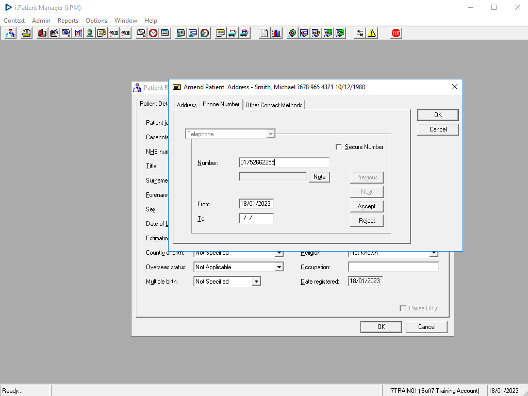Image resolution: width=528 pixels, height=396 pixels.
Task: Toggle the Payee Only checkbox
Action: click(x=403, y=308)
